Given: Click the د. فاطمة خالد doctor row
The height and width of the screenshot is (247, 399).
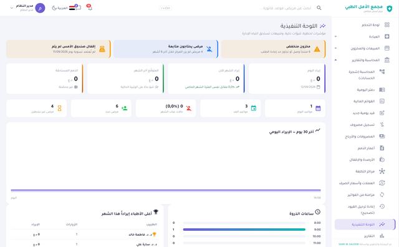Looking at the screenshot, I should 84,235.
